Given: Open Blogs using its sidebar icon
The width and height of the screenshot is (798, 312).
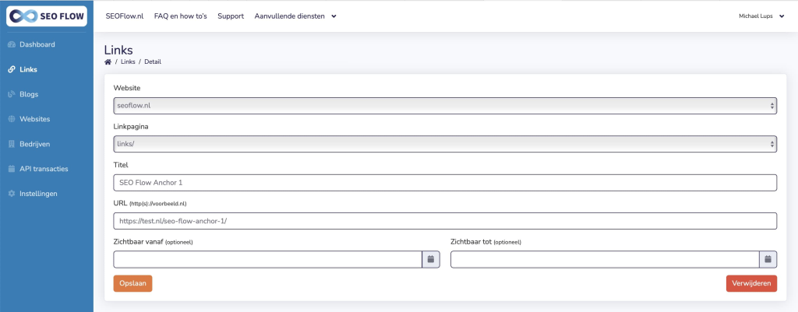Looking at the screenshot, I should click(12, 94).
